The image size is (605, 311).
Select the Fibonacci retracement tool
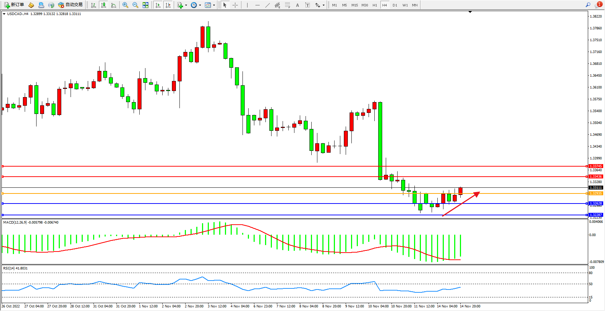click(x=287, y=5)
